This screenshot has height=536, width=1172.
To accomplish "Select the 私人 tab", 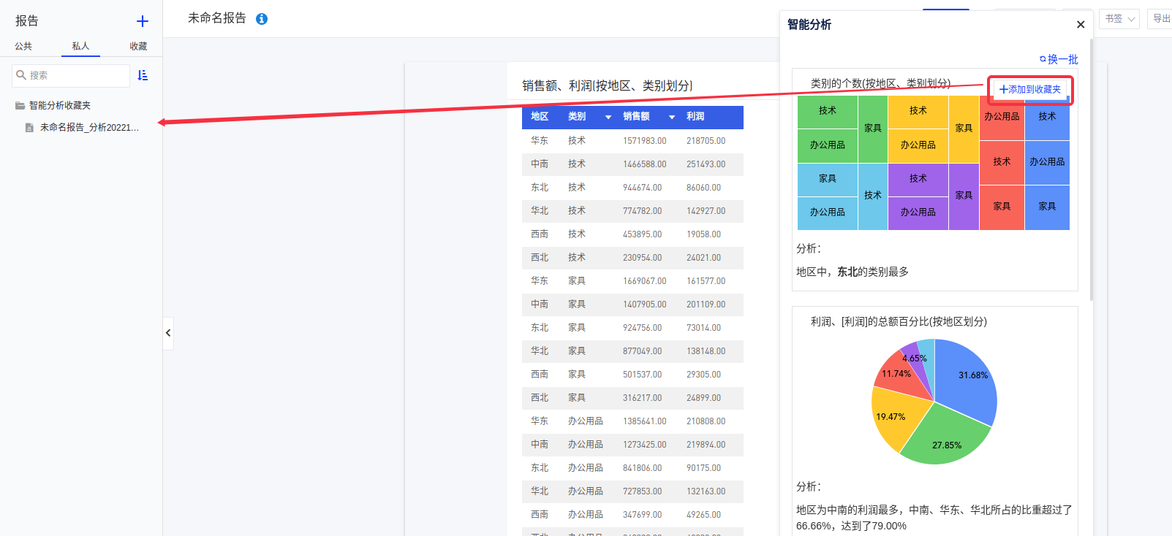I will pyautogui.click(x=80, y=46).
